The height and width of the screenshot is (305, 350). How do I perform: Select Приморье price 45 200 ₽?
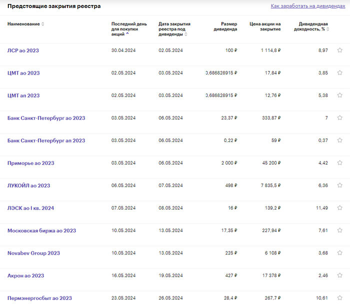pos(271,163)
